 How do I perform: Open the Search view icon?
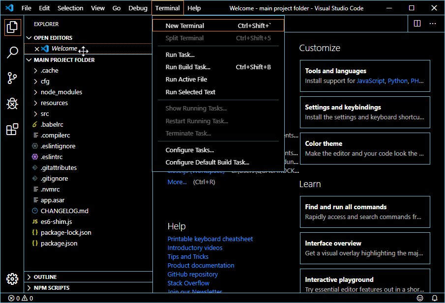tap(12, 52)
